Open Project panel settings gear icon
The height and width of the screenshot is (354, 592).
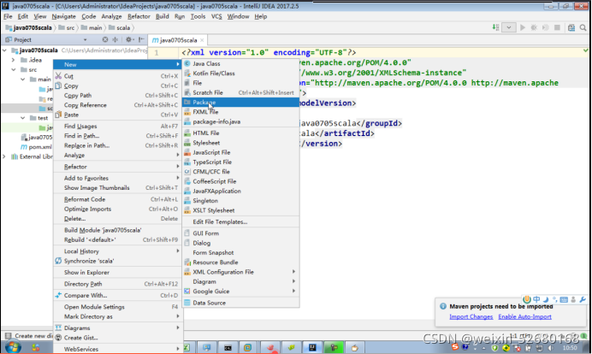(129, 39)
